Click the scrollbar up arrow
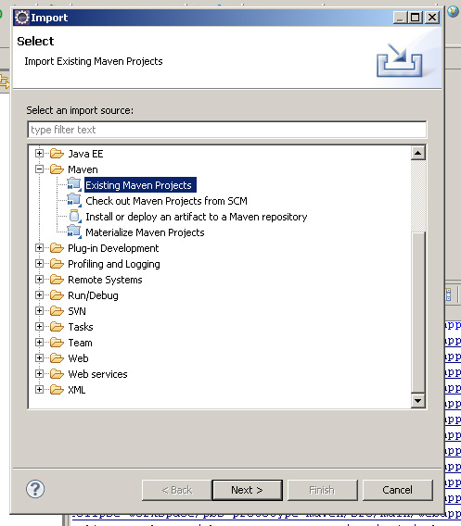461x526 pixels. (417, 153)
